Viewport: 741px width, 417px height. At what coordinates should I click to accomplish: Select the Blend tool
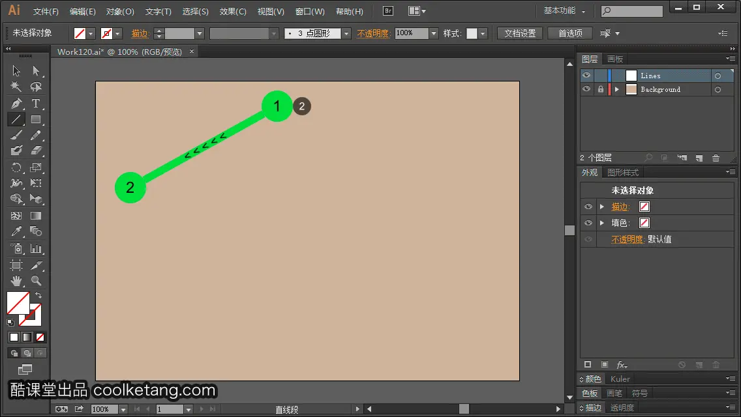tap(36, 231)
